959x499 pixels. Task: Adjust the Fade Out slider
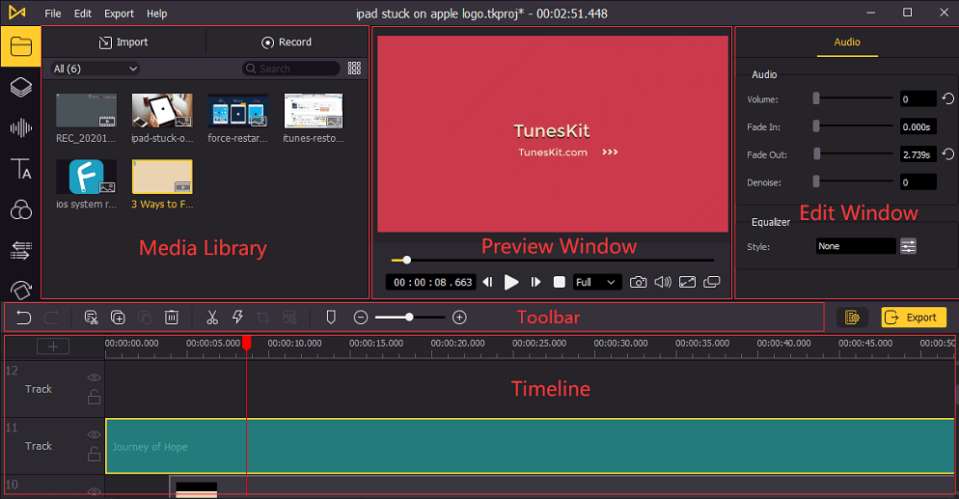853,154
